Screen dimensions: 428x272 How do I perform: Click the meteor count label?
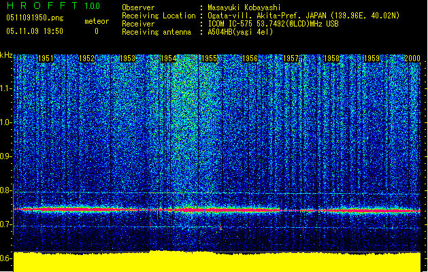(97, 21)
